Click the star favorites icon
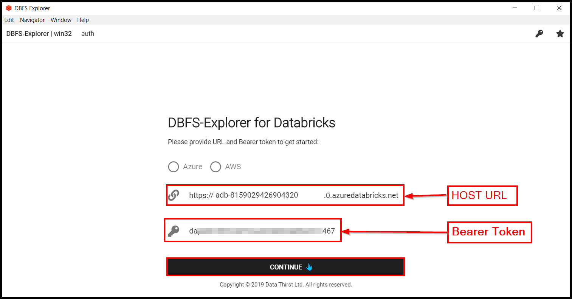Screen dimensions: 572x299 pos(560,34)
